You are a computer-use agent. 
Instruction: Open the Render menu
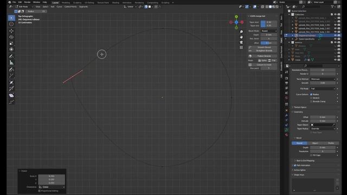(x=27, y=2)
